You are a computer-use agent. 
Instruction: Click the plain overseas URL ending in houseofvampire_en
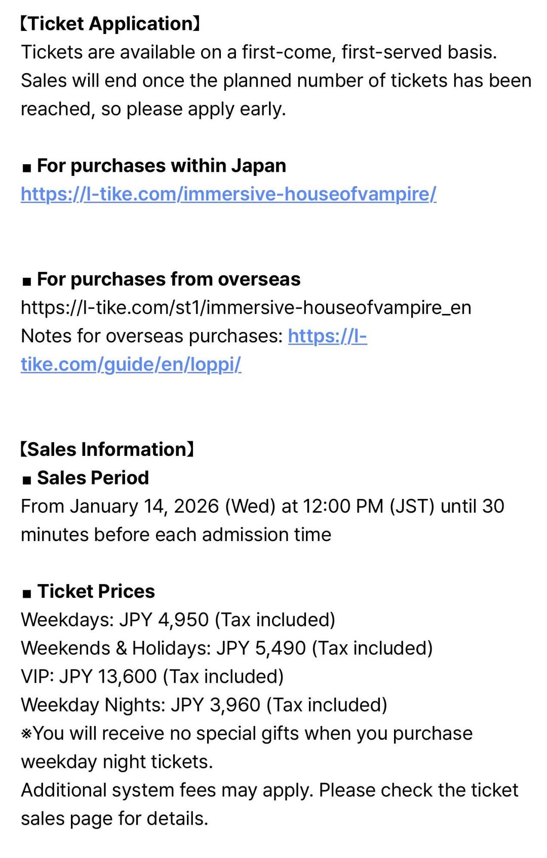246,308
